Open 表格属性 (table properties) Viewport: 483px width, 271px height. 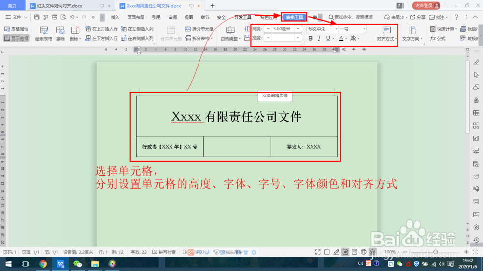click(x=16, y=29)
